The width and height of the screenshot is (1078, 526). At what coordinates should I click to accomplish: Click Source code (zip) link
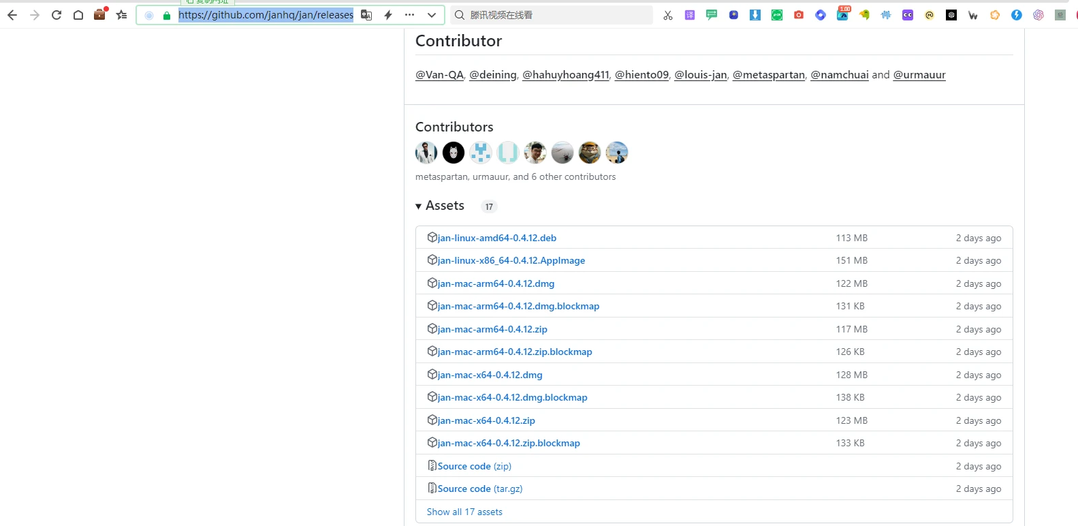click(474, 466)
